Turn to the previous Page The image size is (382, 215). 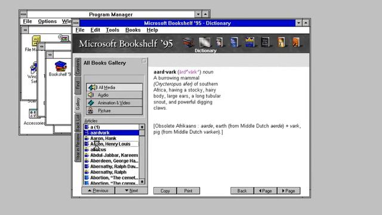coord(265,191)
